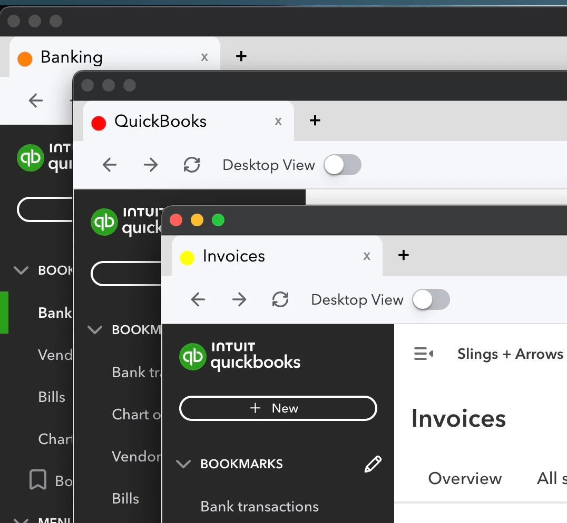This screenshot has height=523, width=567.
Task: Open new tab in QuickBooks window
Action: coord(315,120)
